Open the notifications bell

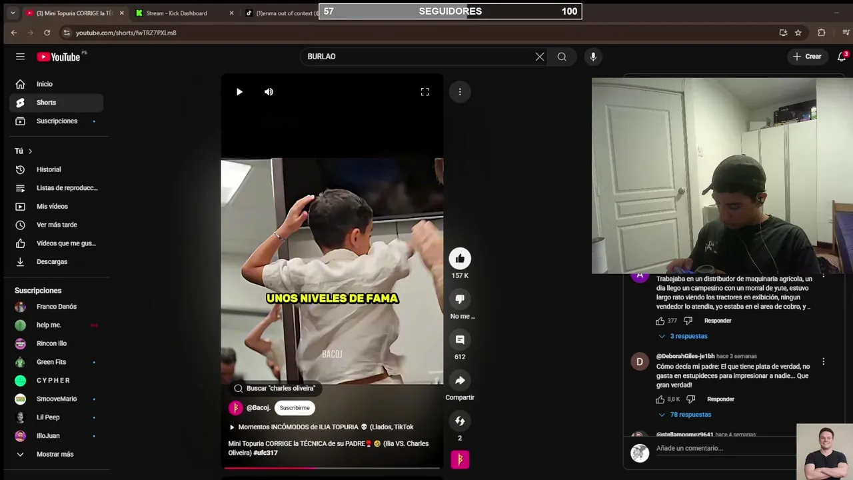[x=842, y=57]
